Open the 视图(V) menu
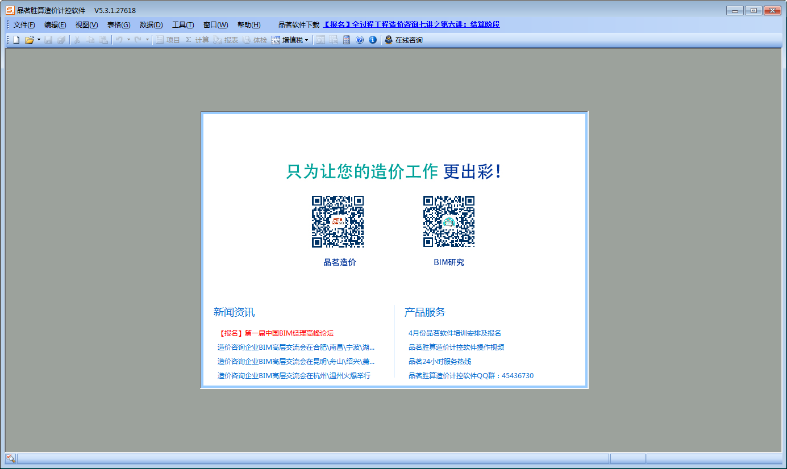Image resolution: width=787 pixels, height=469 pixels. [86, 25]
